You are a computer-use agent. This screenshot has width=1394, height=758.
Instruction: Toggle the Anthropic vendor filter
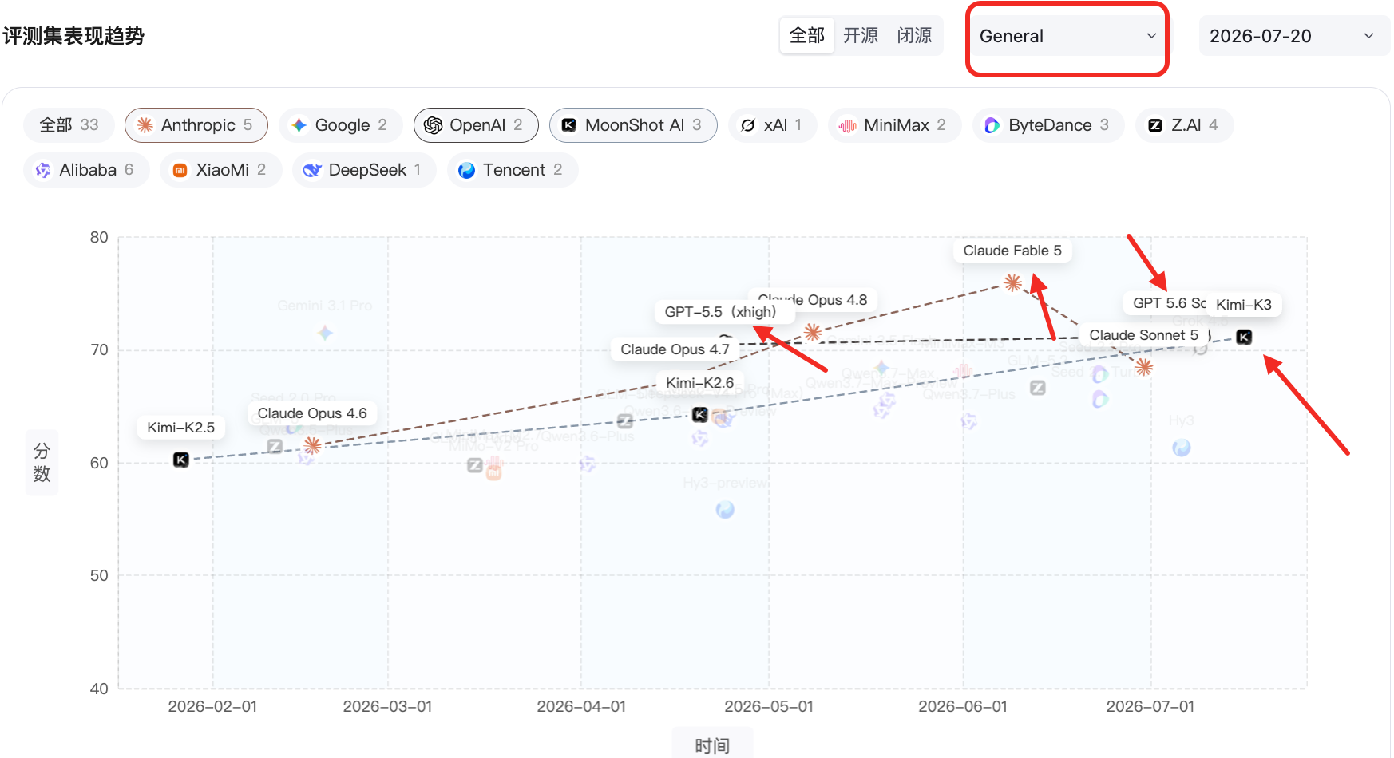point(196,125)
